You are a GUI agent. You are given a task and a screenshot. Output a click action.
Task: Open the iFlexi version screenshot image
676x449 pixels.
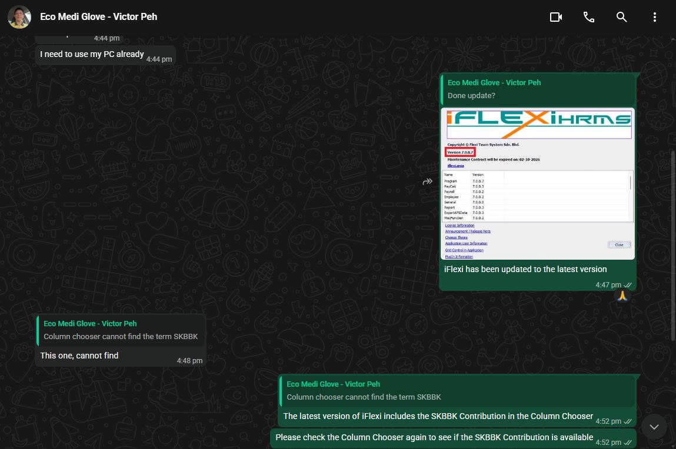538,184
